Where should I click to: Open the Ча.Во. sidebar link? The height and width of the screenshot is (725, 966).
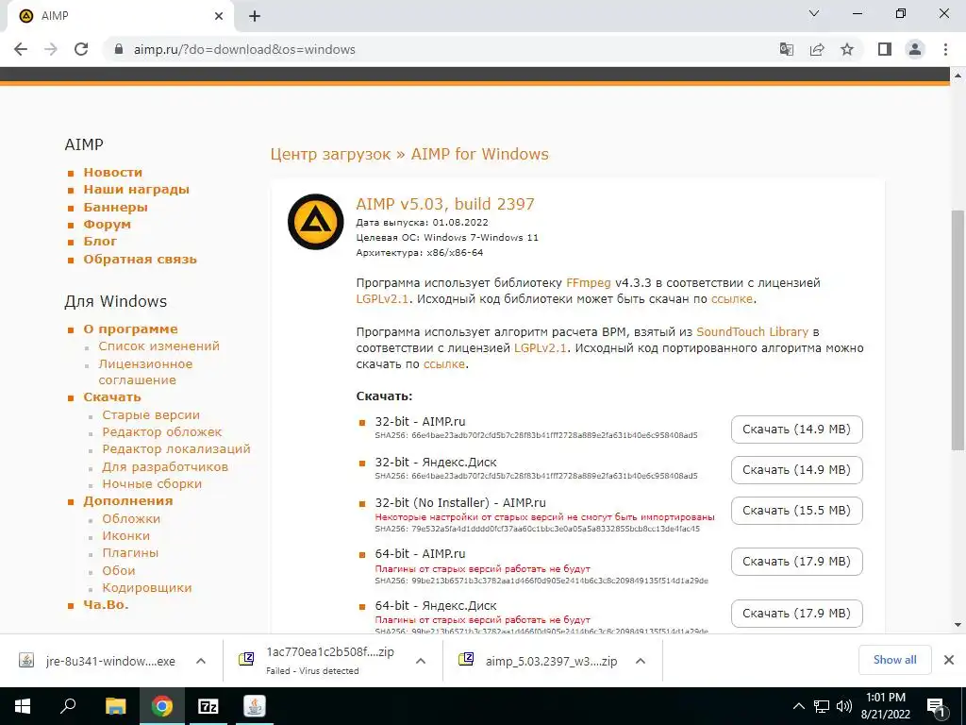(x=106, y=605)
